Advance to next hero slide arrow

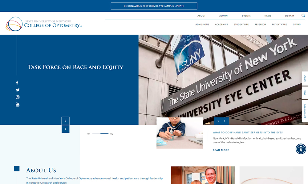65,129
